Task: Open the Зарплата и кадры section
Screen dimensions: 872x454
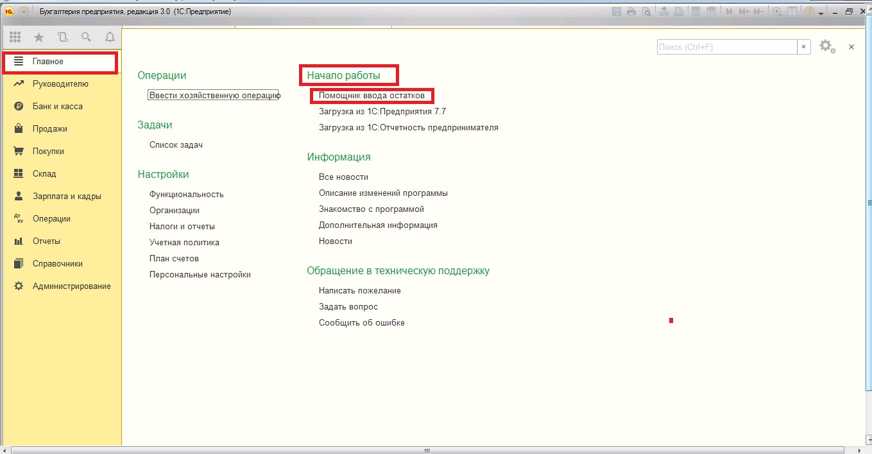Action: coord(67,196)
